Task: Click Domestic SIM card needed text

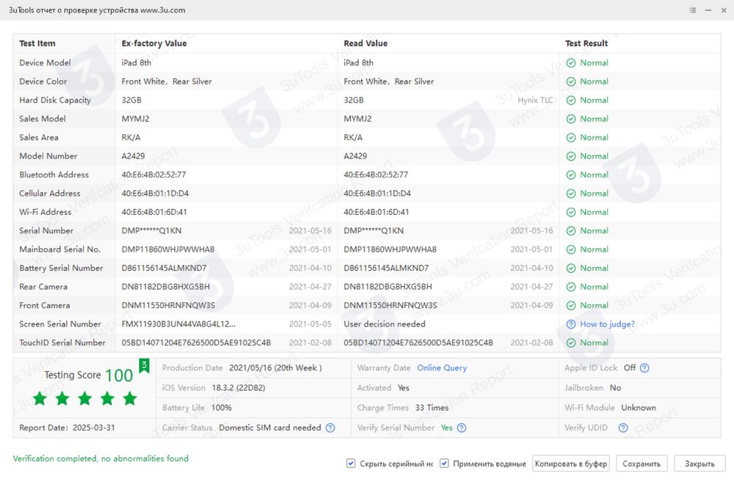Action: click(x=269, y=428)
